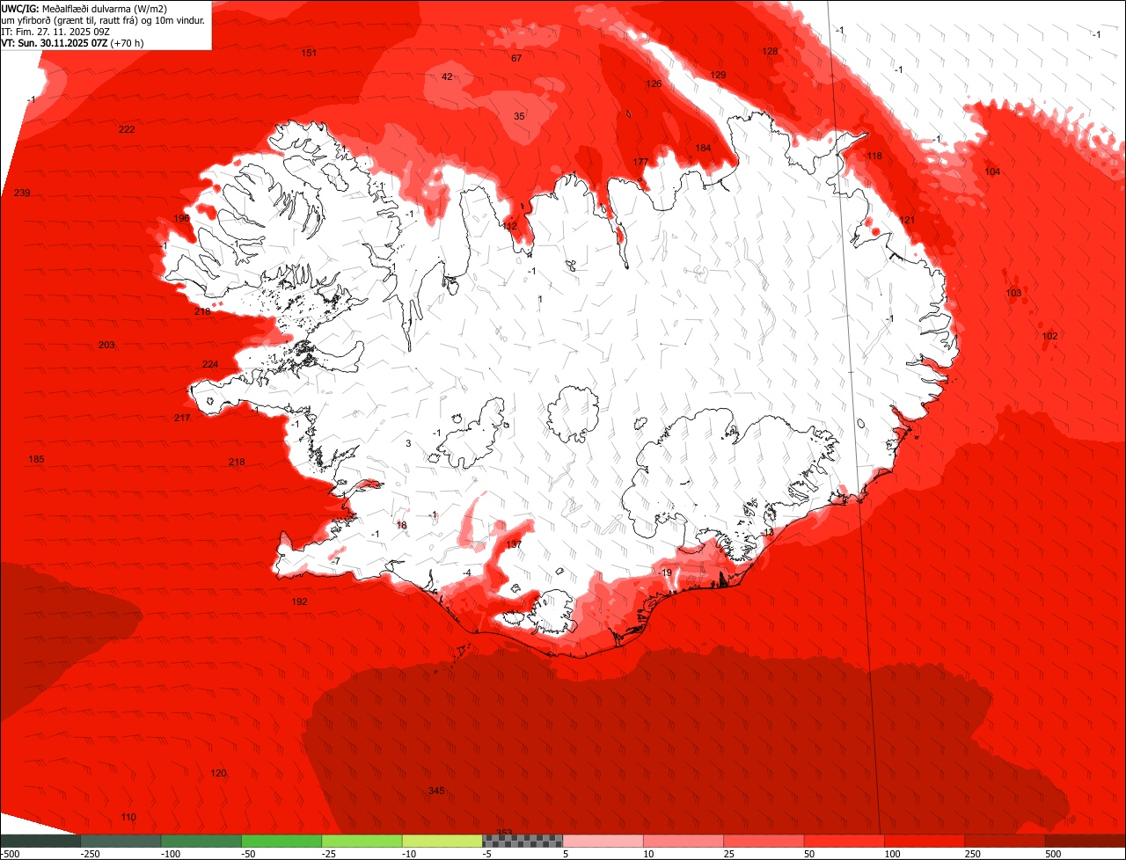Image resolution: width=1126 pixels, height=860 pixels.
Task: Click the green -100 to -50 legend swatch
Action: (201, 841)
